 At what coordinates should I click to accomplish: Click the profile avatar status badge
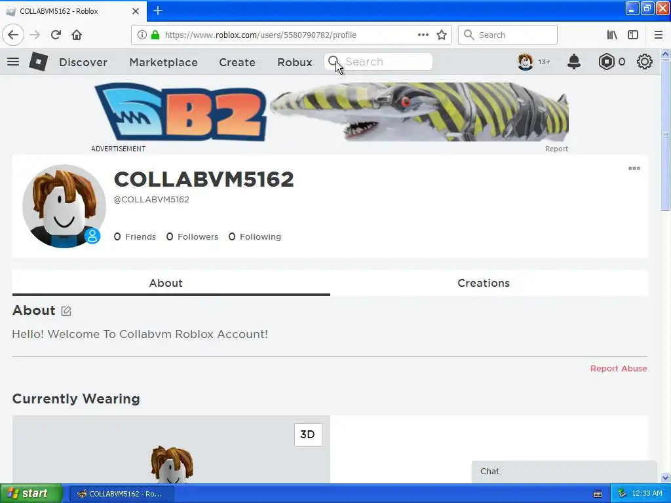[92, 236]
